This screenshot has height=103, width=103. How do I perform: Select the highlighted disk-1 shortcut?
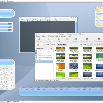(44, 62)
